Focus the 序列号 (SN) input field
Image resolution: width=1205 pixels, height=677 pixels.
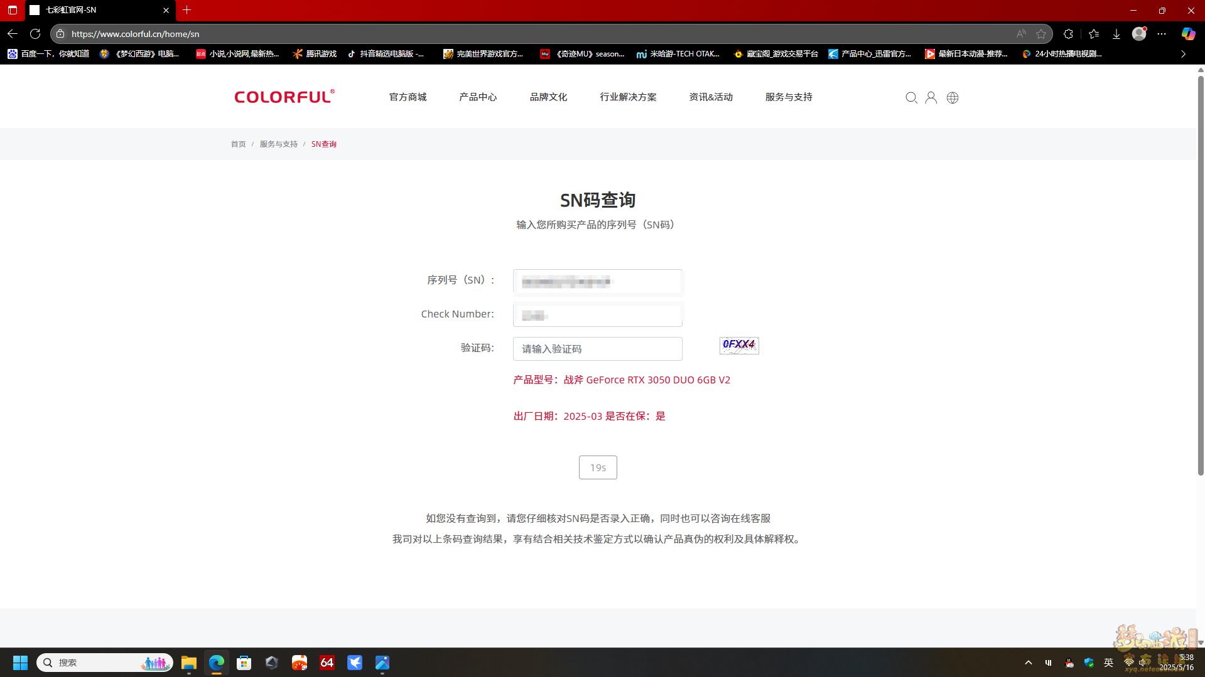click(x=597, y=282)
